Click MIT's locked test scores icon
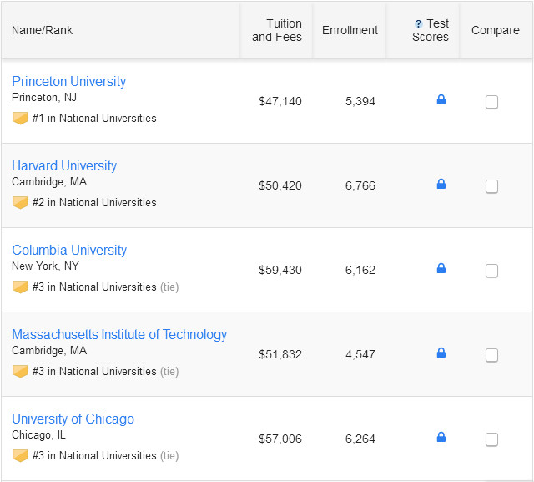This screenshot has width=534, height=482. pyautogui.click(x=441, y=353)
